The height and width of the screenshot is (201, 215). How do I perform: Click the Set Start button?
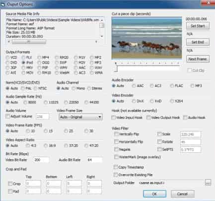(198, 26)
